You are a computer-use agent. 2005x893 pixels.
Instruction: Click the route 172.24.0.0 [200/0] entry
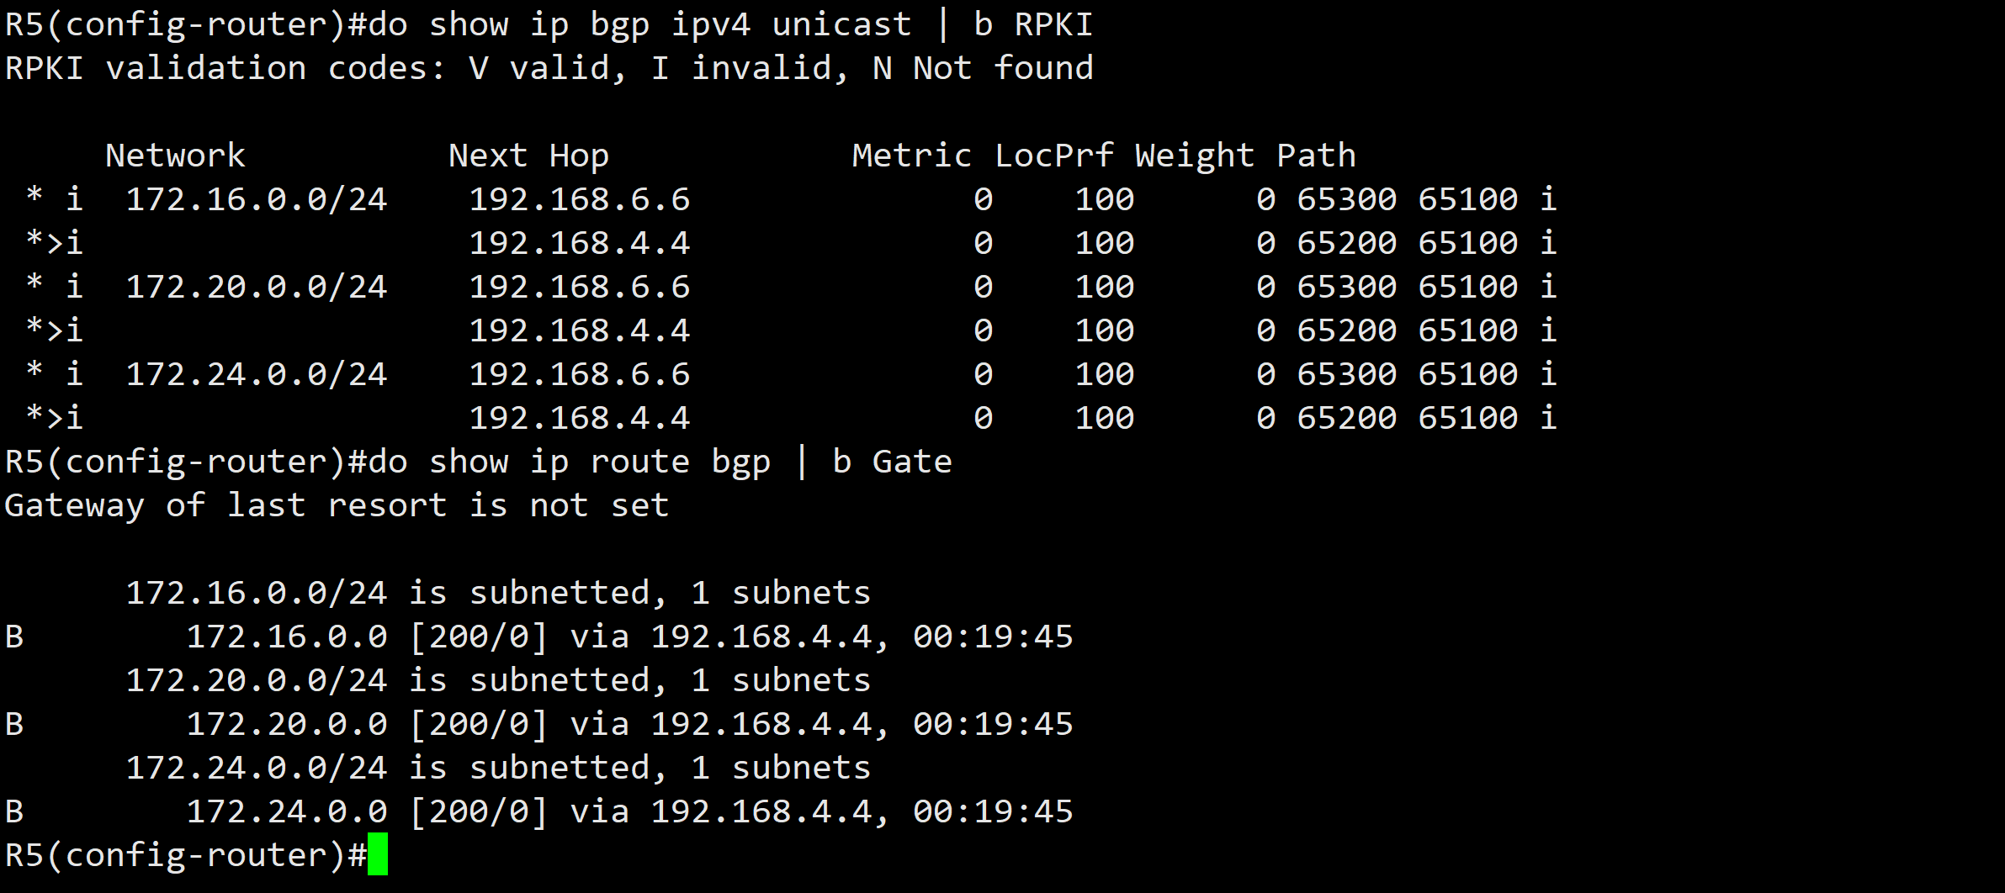point(539,812)
